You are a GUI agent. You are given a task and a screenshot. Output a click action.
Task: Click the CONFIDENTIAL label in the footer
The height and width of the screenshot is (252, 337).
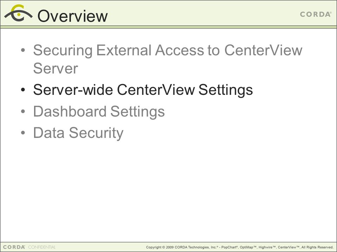(42, 247)
